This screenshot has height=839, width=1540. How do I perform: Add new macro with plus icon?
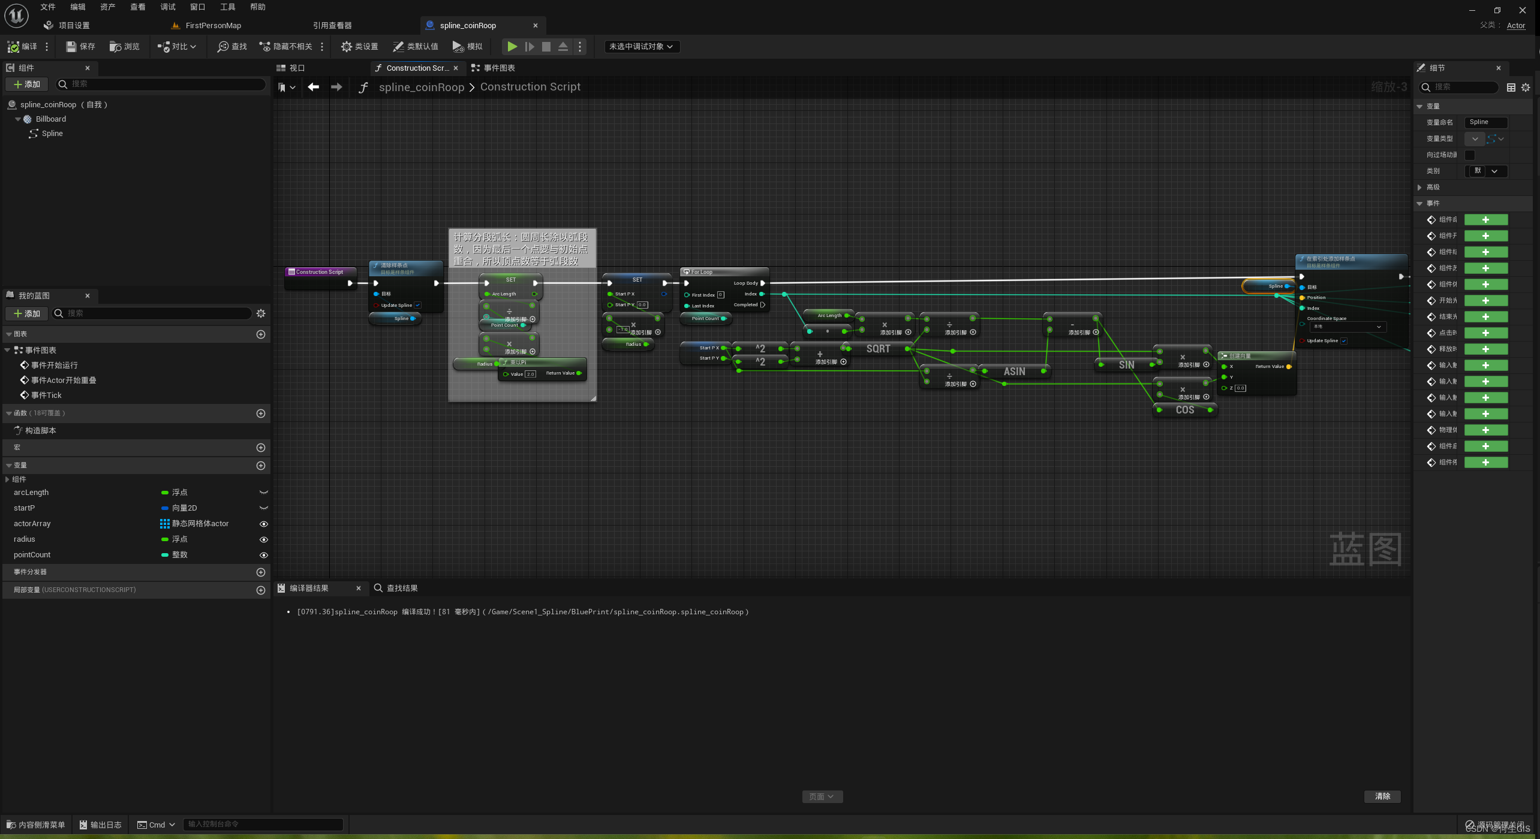[x=261, y=447]
